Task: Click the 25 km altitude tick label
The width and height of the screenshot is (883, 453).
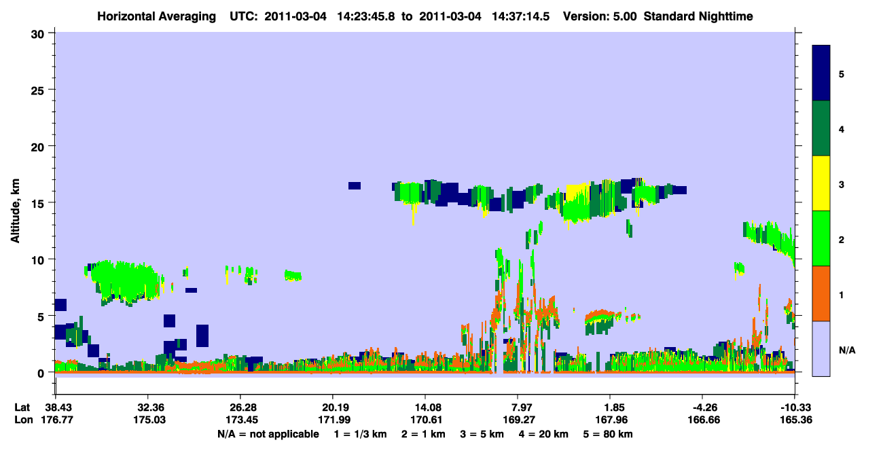Action: click(39, 90)
